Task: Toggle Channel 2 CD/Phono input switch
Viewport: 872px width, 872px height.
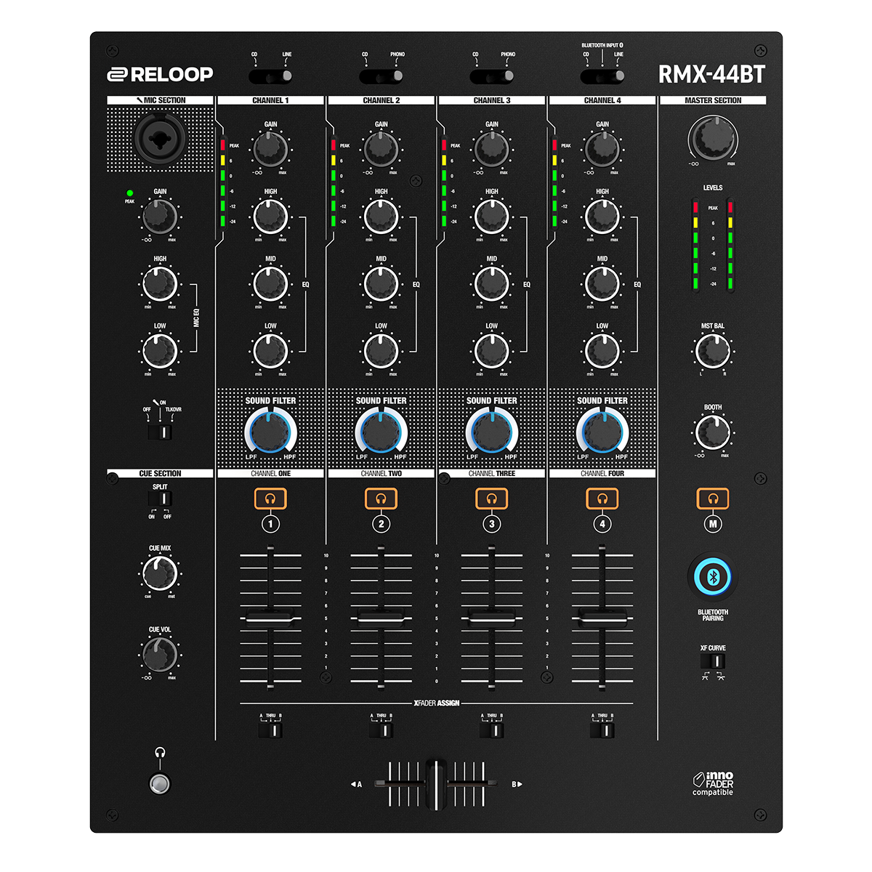Action: [x=381, y=76]
